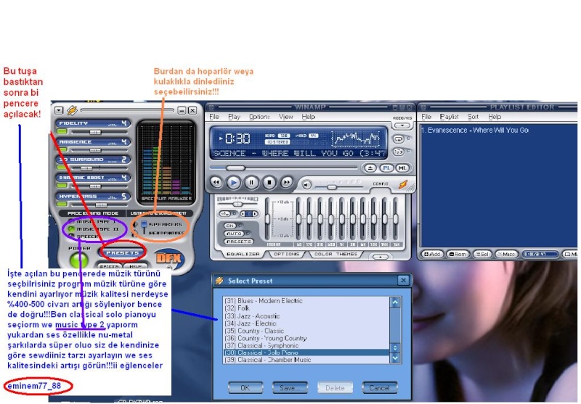Click the Winamp time display 0:30
This screenshot has height=404, width=581.
click(237, 139)
